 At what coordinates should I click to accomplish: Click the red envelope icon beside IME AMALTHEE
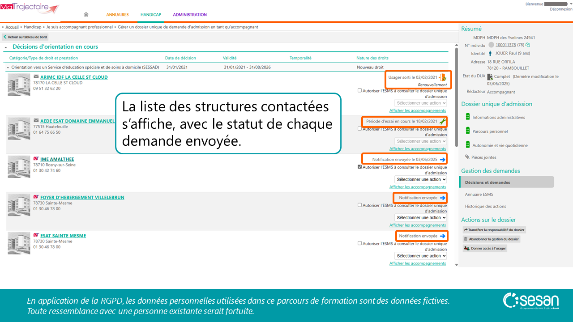coord(36,159)
